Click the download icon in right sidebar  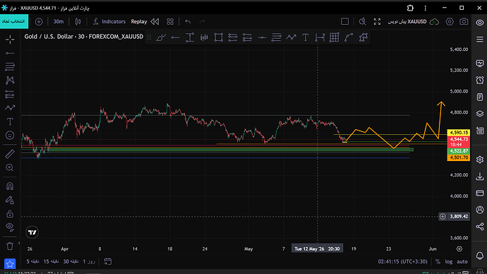tap(480, 177)
